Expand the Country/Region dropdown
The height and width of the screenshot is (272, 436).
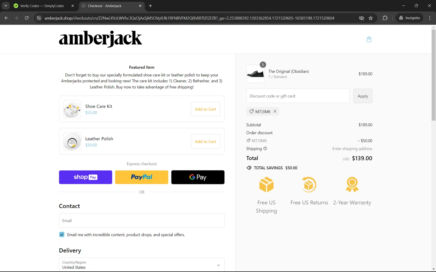coord(142,265)
